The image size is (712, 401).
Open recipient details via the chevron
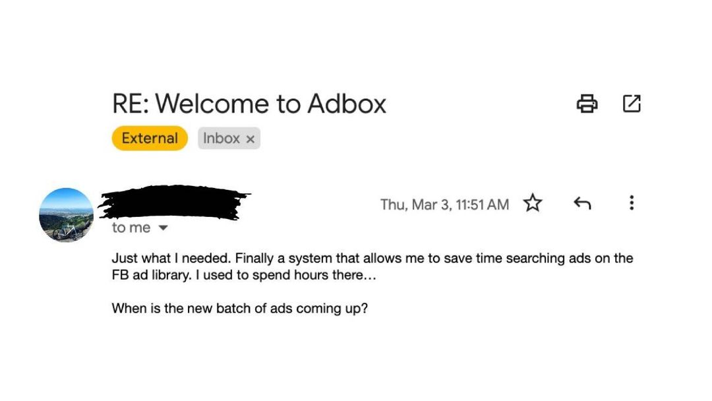tap(162, 228)
